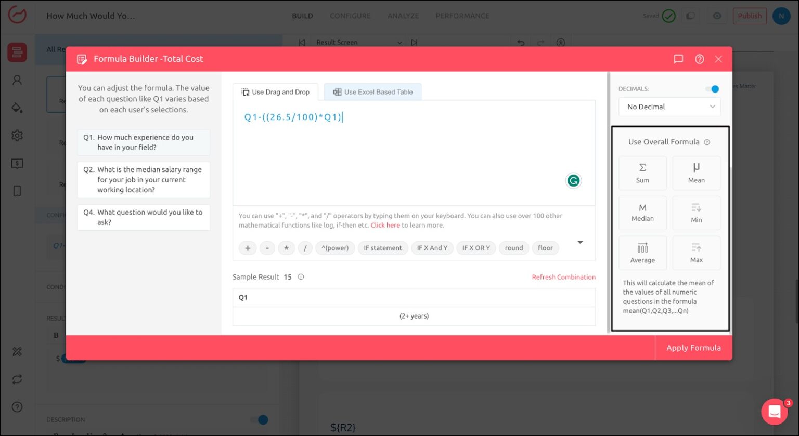This screenshot has width=799, height=436.
Task: Click the Intercom chat bubble icon
Action: tap(774, 412)
